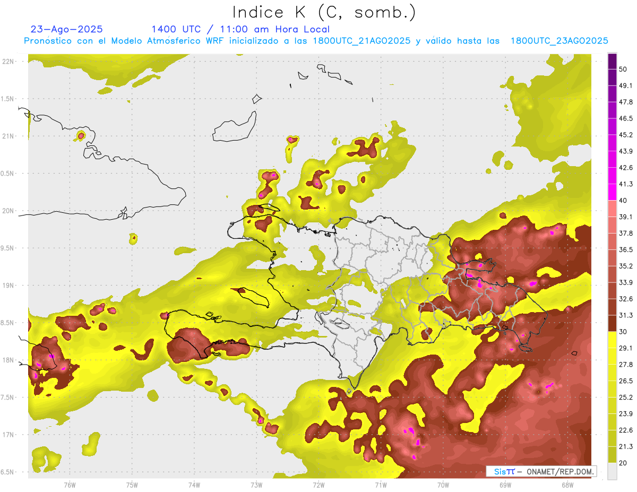Click the '76W' longitude axis label
Image resolution: width=637 pixels, height=492 pixels.
coord(70,485)
